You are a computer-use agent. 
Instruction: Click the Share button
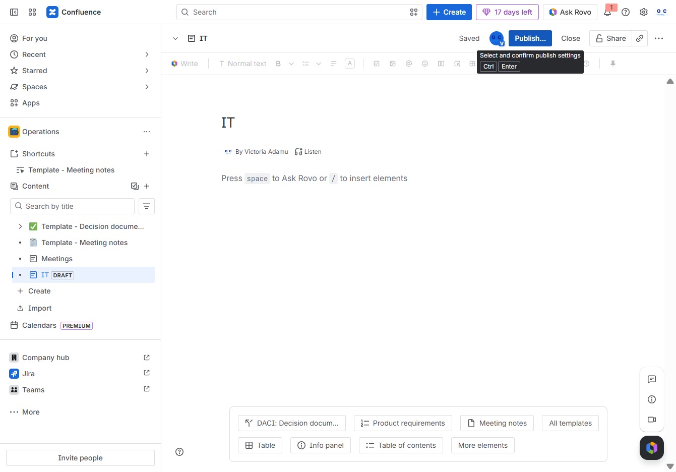click(610, 38)
